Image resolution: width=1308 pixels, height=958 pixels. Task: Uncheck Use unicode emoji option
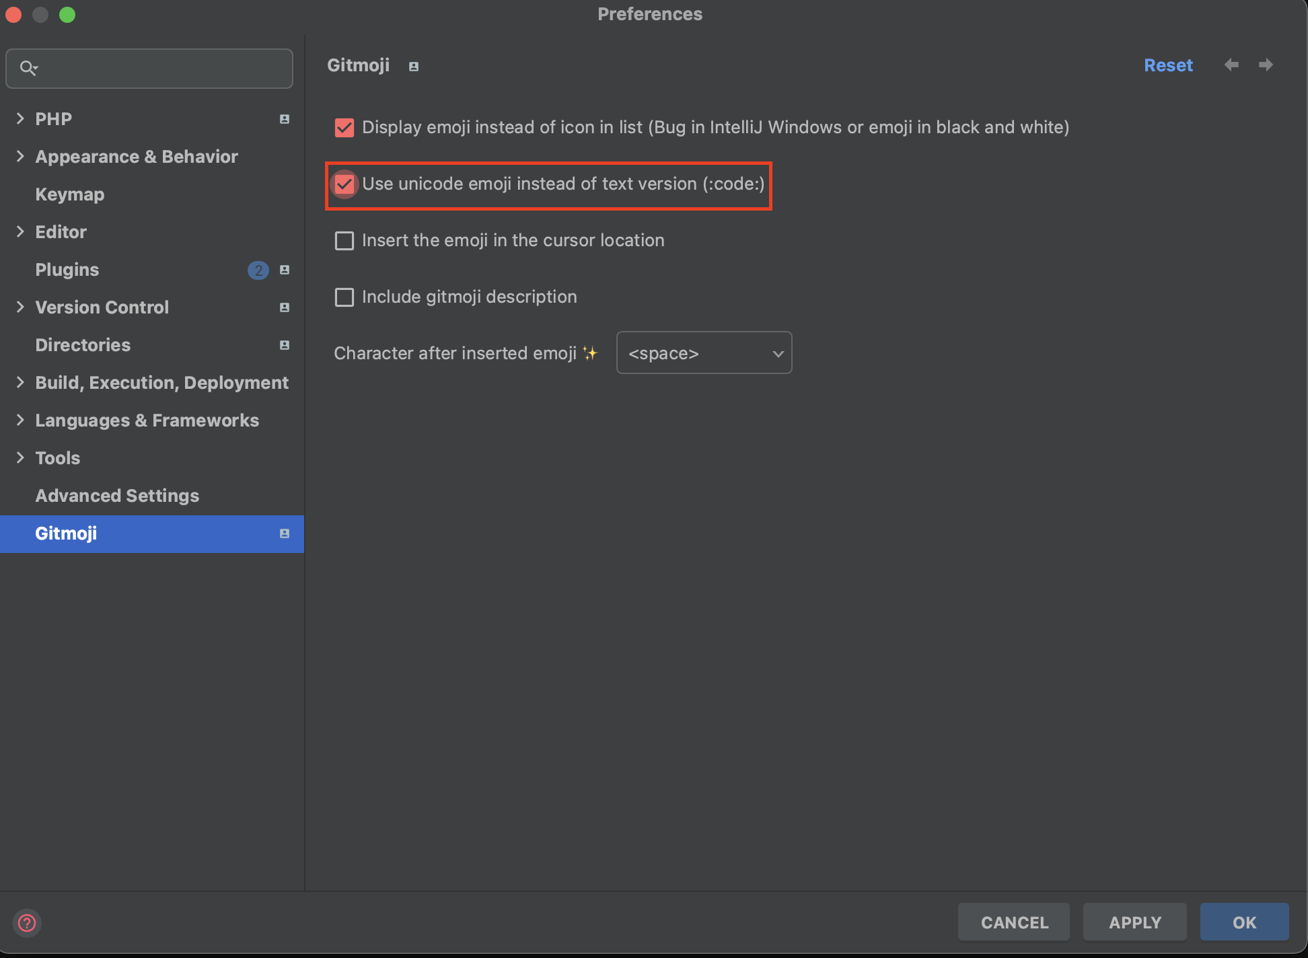coord(344,184)
